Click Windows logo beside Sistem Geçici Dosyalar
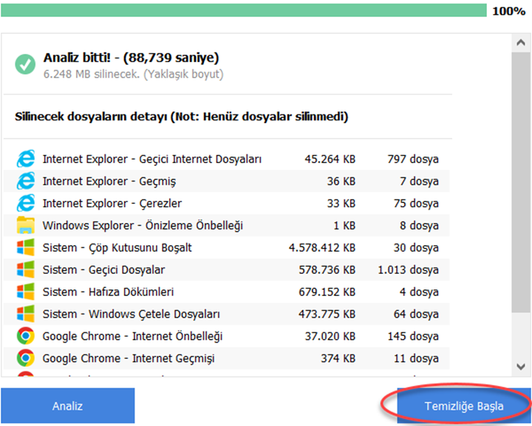Image resolution: width=532 pixels, height=426 pixels. 25,269
